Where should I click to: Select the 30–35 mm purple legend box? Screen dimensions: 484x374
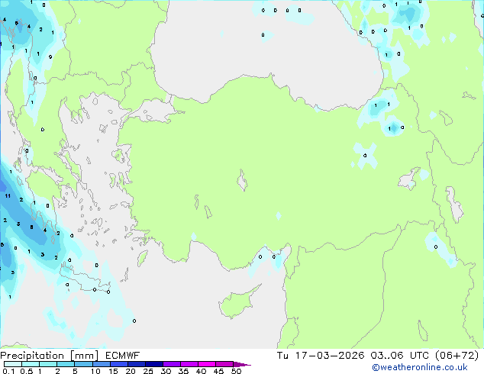click(171, 364)
